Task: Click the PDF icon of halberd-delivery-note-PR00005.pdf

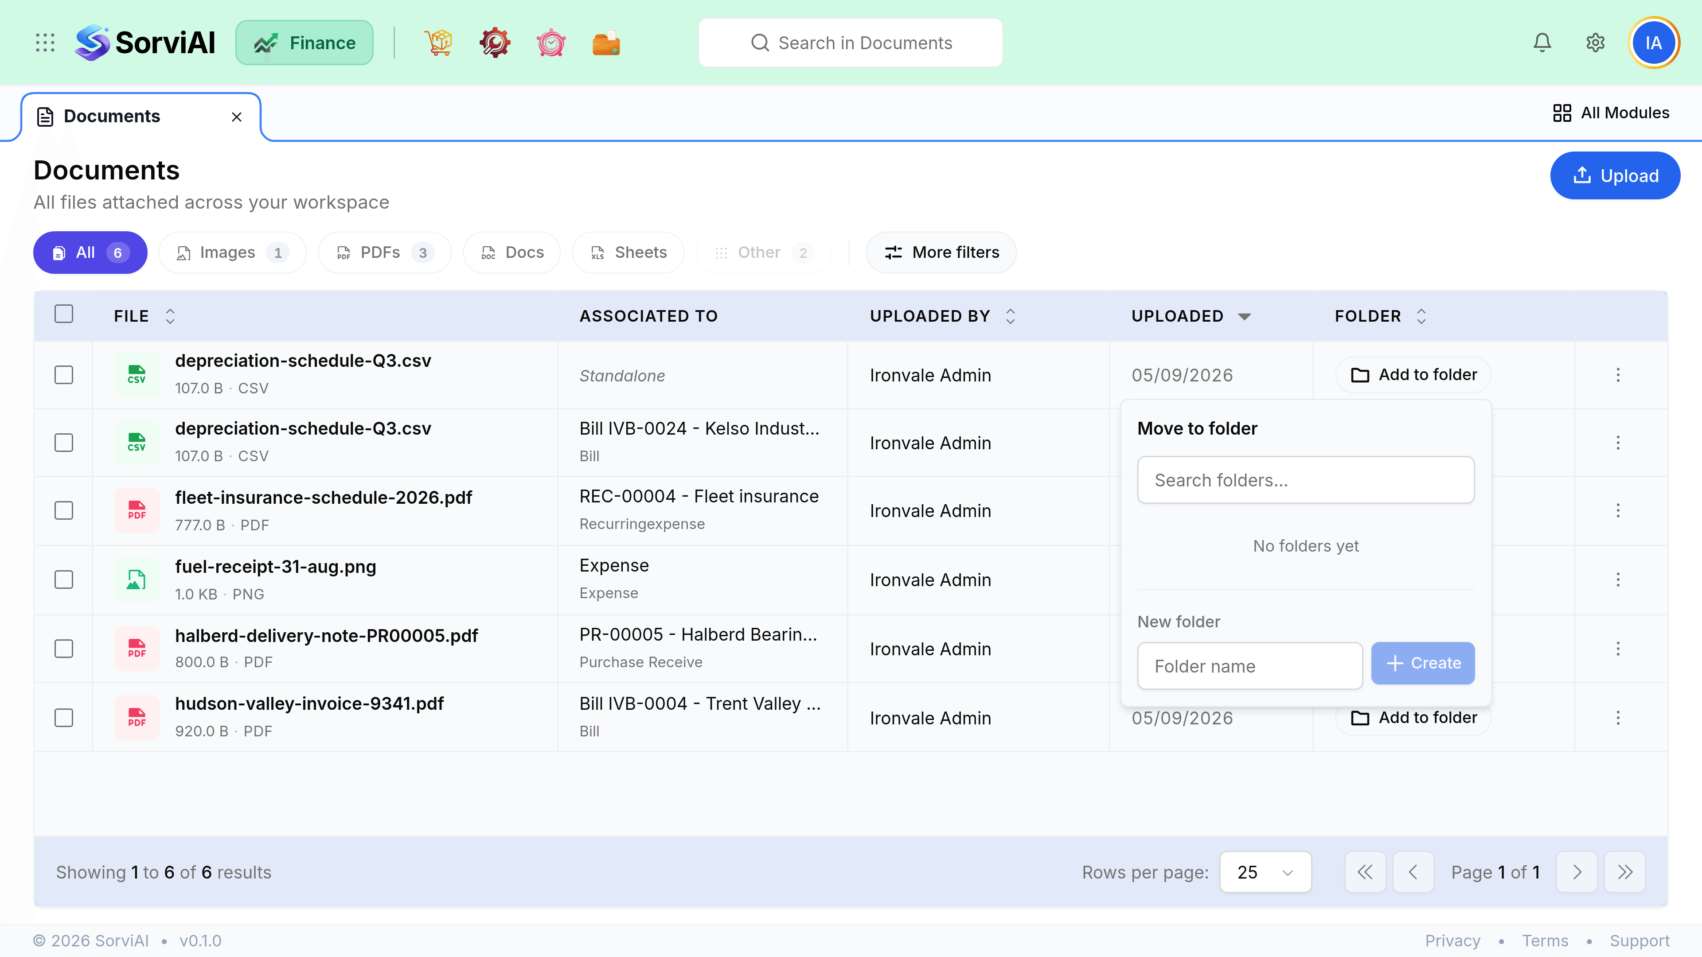Action: (x=137, y=649)
